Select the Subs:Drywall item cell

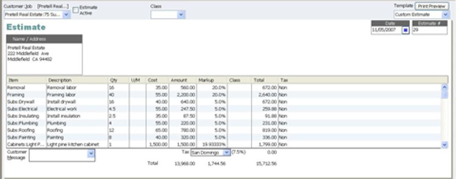tap(26, 102)
